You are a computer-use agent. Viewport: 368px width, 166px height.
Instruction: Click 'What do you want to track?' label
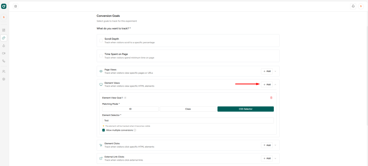click(114, 29)
